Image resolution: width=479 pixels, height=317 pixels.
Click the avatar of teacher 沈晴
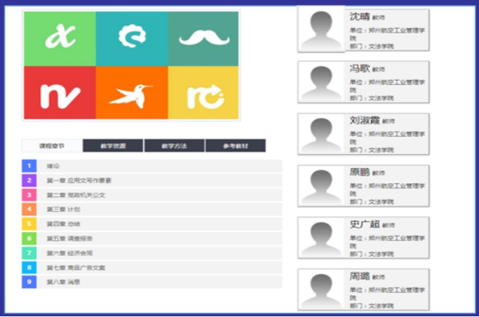322,29
